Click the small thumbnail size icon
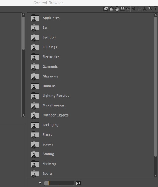The width and height of the screenshot is (158, 187). point(40,183)
